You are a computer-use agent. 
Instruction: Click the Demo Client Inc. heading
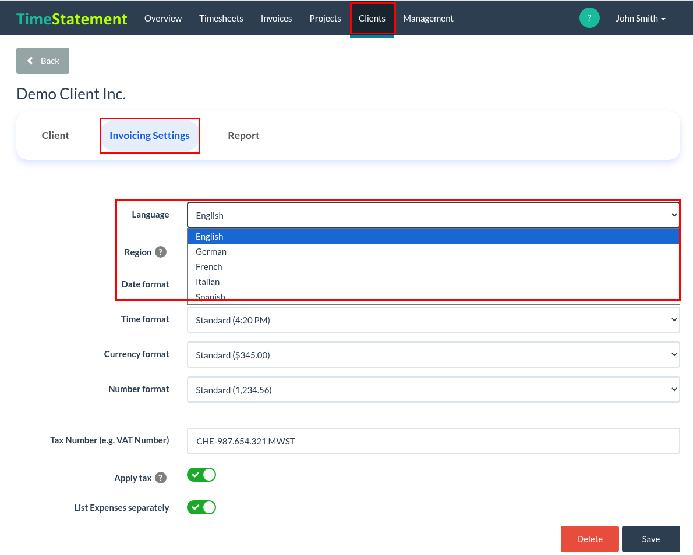click(x=71, y=94)
